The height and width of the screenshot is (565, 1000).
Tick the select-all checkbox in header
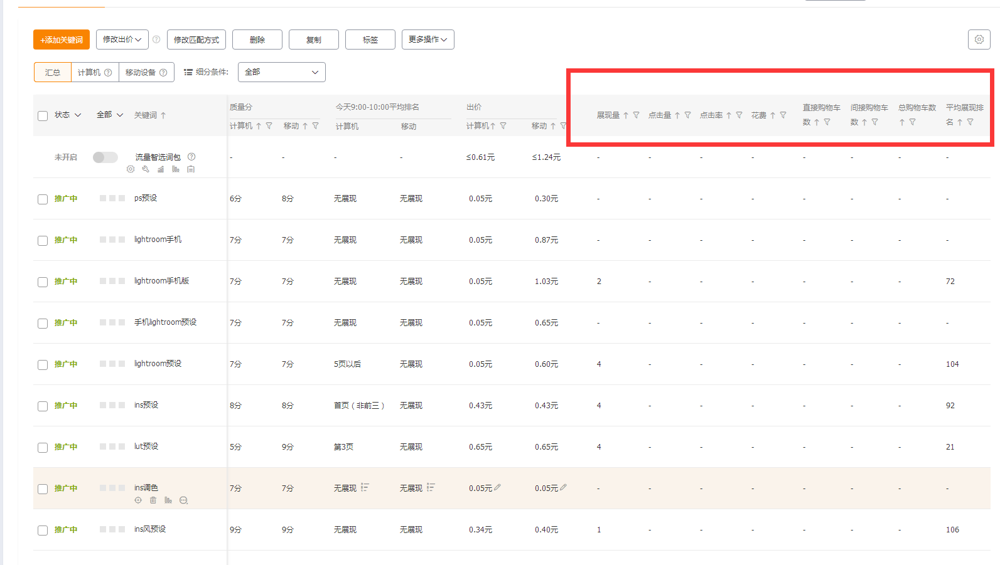click(43, 116)
